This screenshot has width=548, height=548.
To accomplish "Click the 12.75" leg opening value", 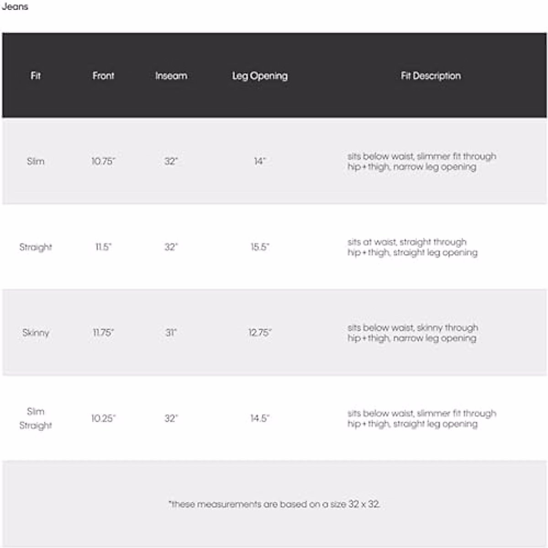I will coord(260,332).
